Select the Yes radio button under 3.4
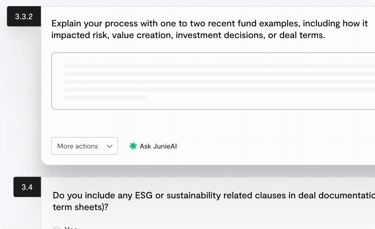The height and width of the screenshot is (229, 375). 57,228
